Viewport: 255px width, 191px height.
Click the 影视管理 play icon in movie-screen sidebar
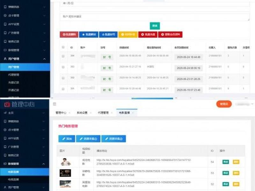[5, 164]
